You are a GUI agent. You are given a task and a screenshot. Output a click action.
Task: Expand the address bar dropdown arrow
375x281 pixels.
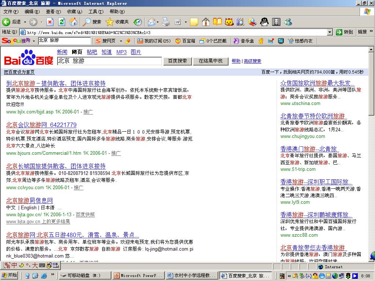click(330, 32)
